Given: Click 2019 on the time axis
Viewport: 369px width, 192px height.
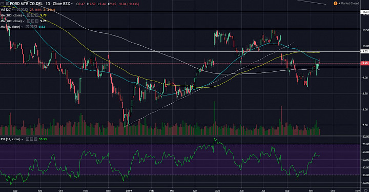Looking at the screenshot, I should click(x=129, y=190).
